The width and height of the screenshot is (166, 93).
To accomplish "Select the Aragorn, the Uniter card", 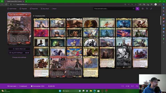I will click(58, 23).
